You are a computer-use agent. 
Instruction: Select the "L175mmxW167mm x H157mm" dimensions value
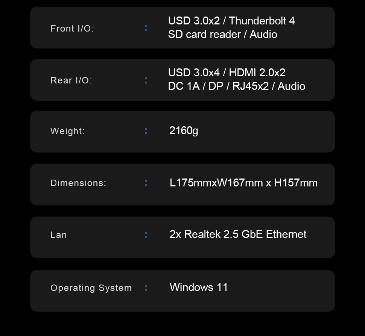(x=243, y=183)
